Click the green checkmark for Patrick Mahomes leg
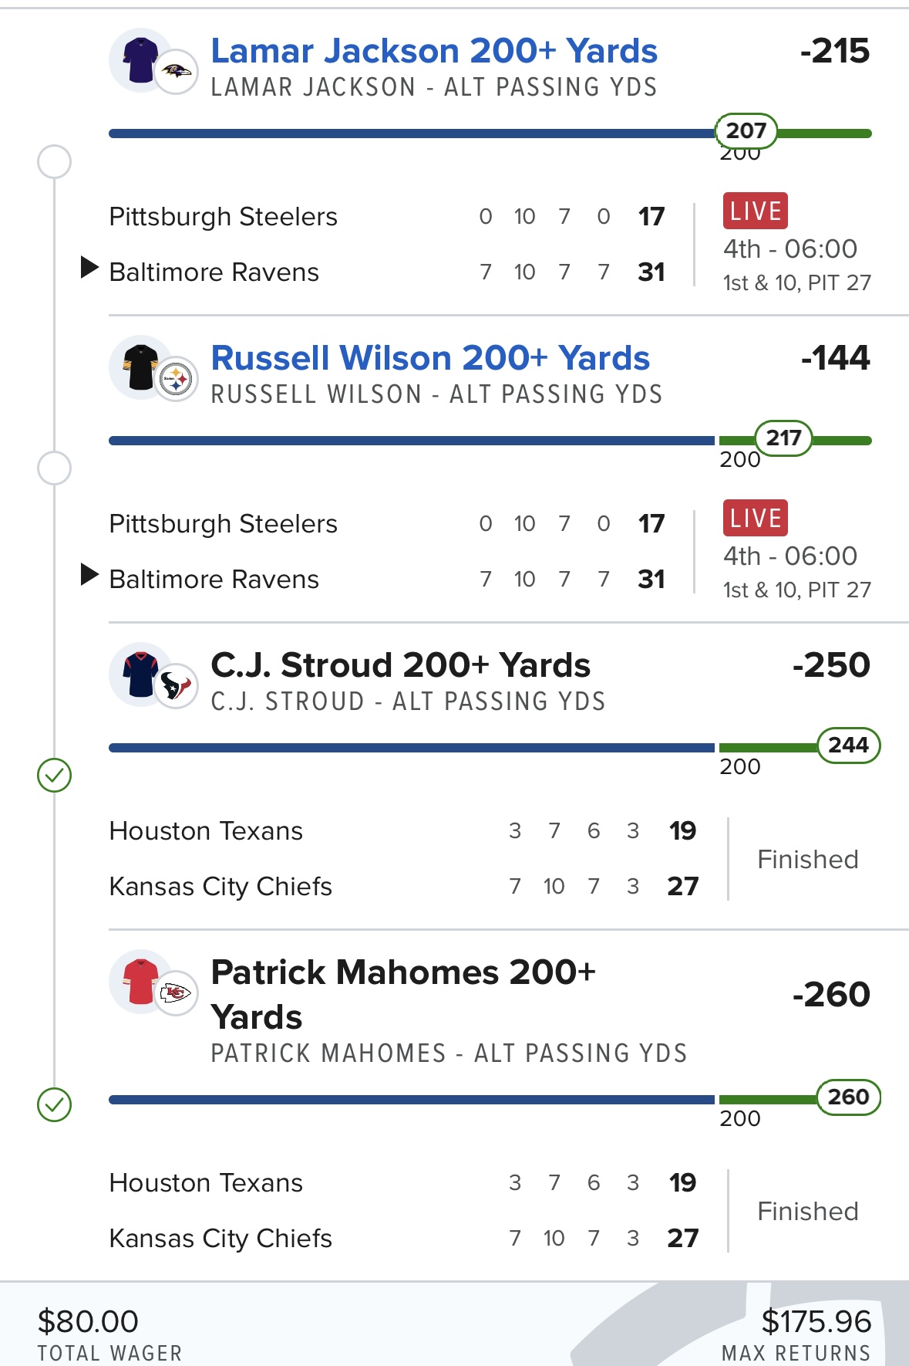This screenshot has width=909, height=1366. tap(54, 1104)
